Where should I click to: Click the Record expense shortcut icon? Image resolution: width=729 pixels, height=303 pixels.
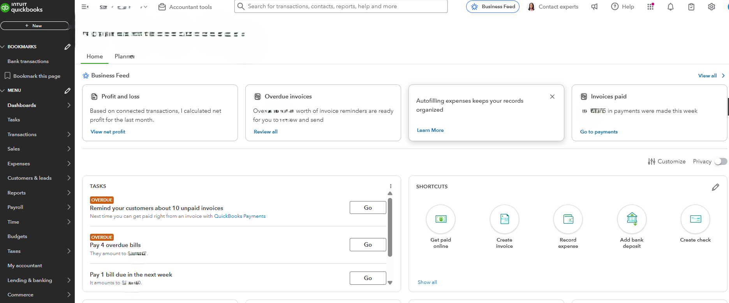(568, 219)
